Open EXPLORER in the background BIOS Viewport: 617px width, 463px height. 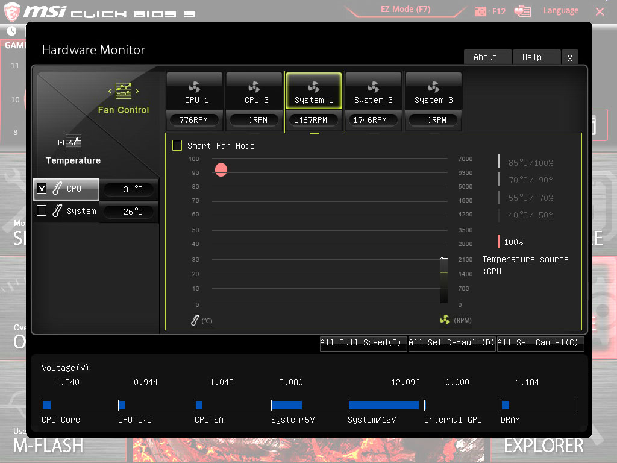tap(544, 446)
